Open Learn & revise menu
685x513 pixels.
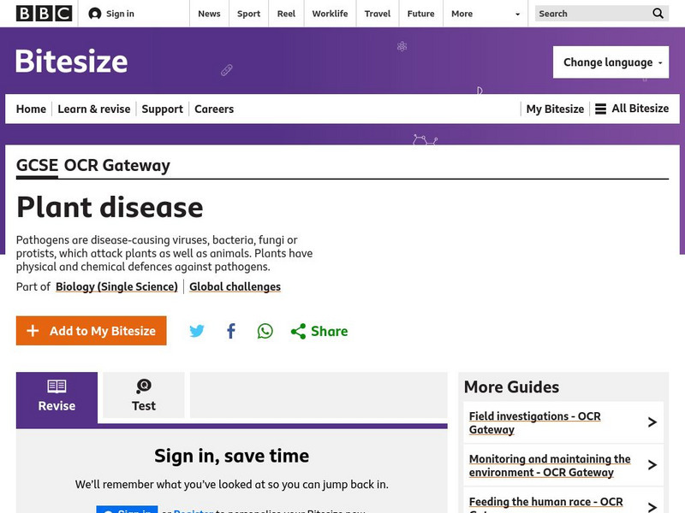(x=94, y=109)
